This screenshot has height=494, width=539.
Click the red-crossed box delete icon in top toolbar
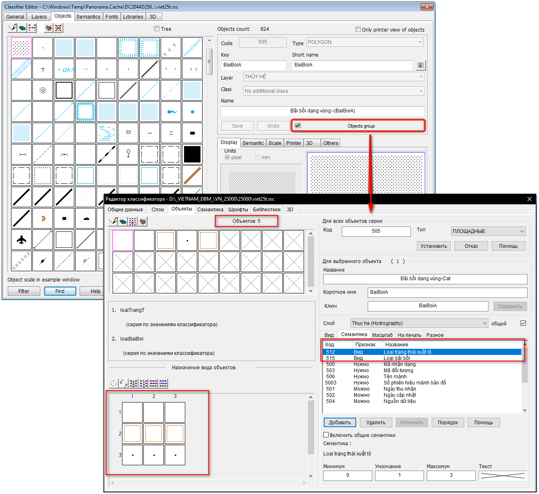59,28
